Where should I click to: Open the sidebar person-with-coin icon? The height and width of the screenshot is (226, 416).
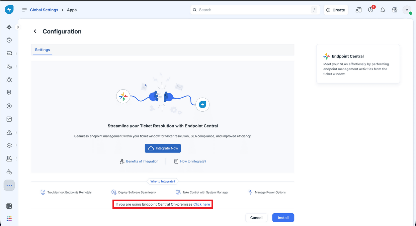pos(9,67)
